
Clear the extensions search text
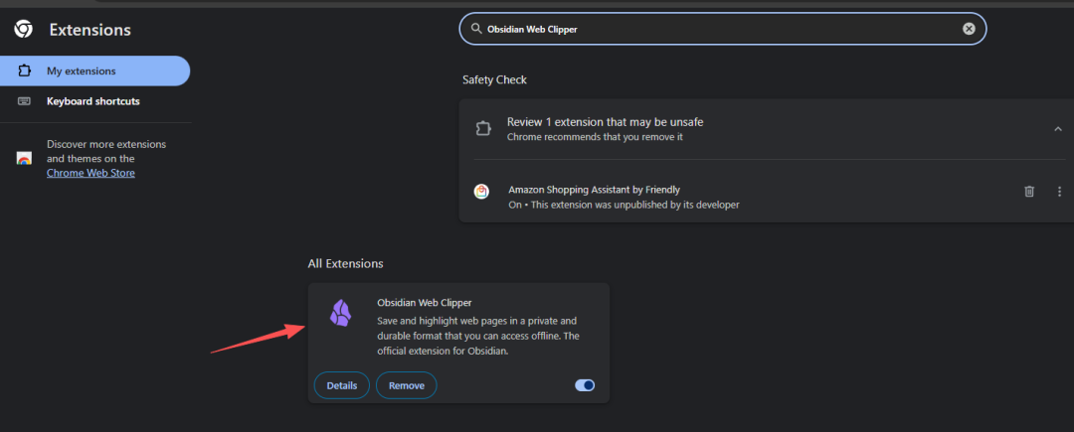pos(969,29)
